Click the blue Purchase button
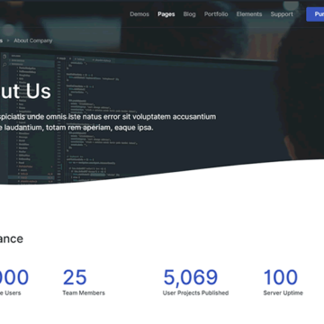Image resolution: width=324 pixels, height=324 pixels. pyautogui.click(x=315, y=14)
